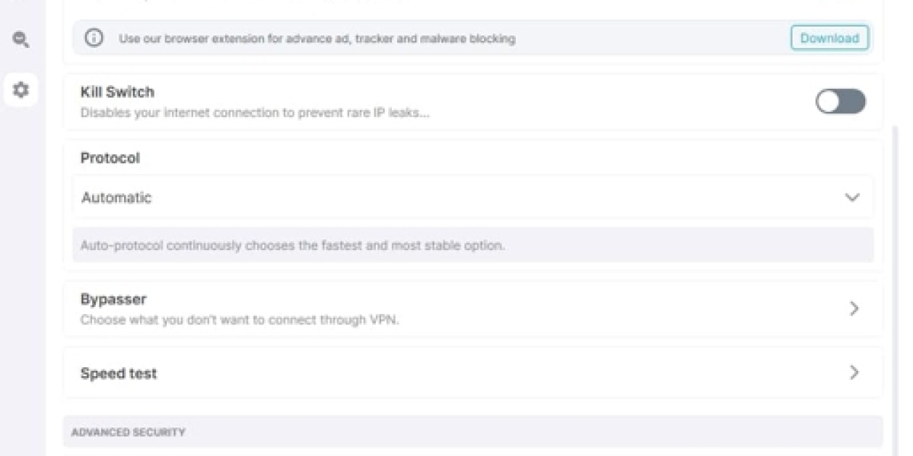Click the right chevron on Bypasser row
Image resolution: width=913 pixels, height=456 pixels.
854,309
